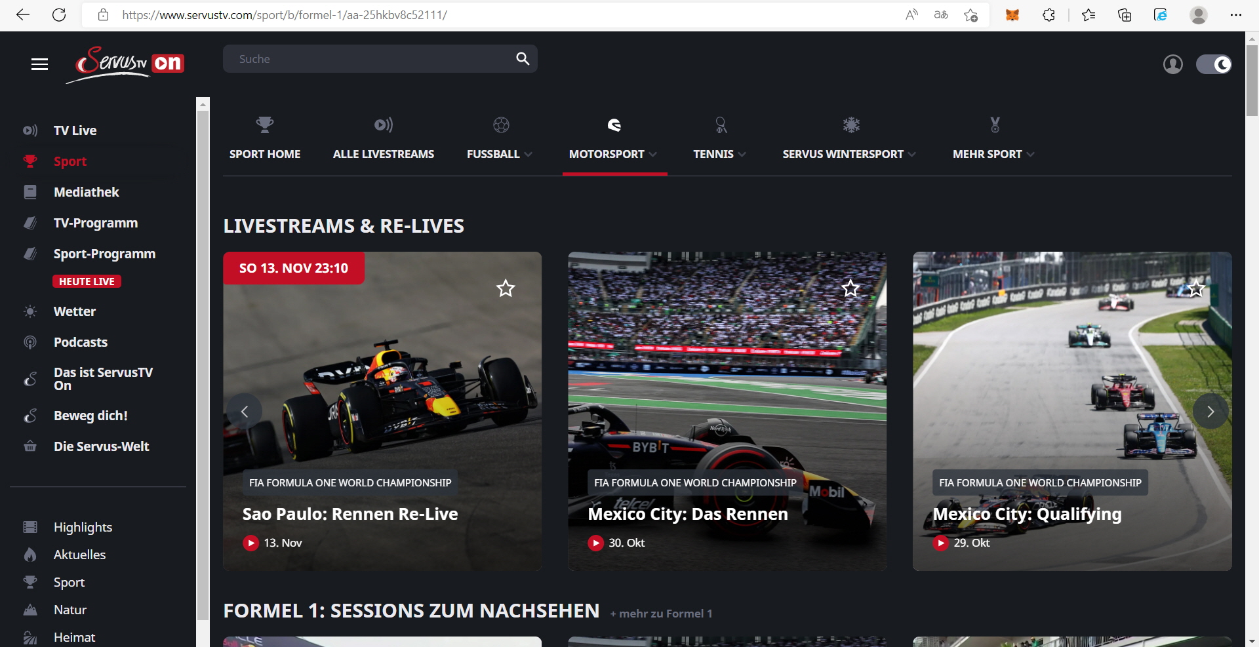Open Mediathek in sidebar
The image size is (1259, 647).
pyautogui.click(x=86, y=192)
